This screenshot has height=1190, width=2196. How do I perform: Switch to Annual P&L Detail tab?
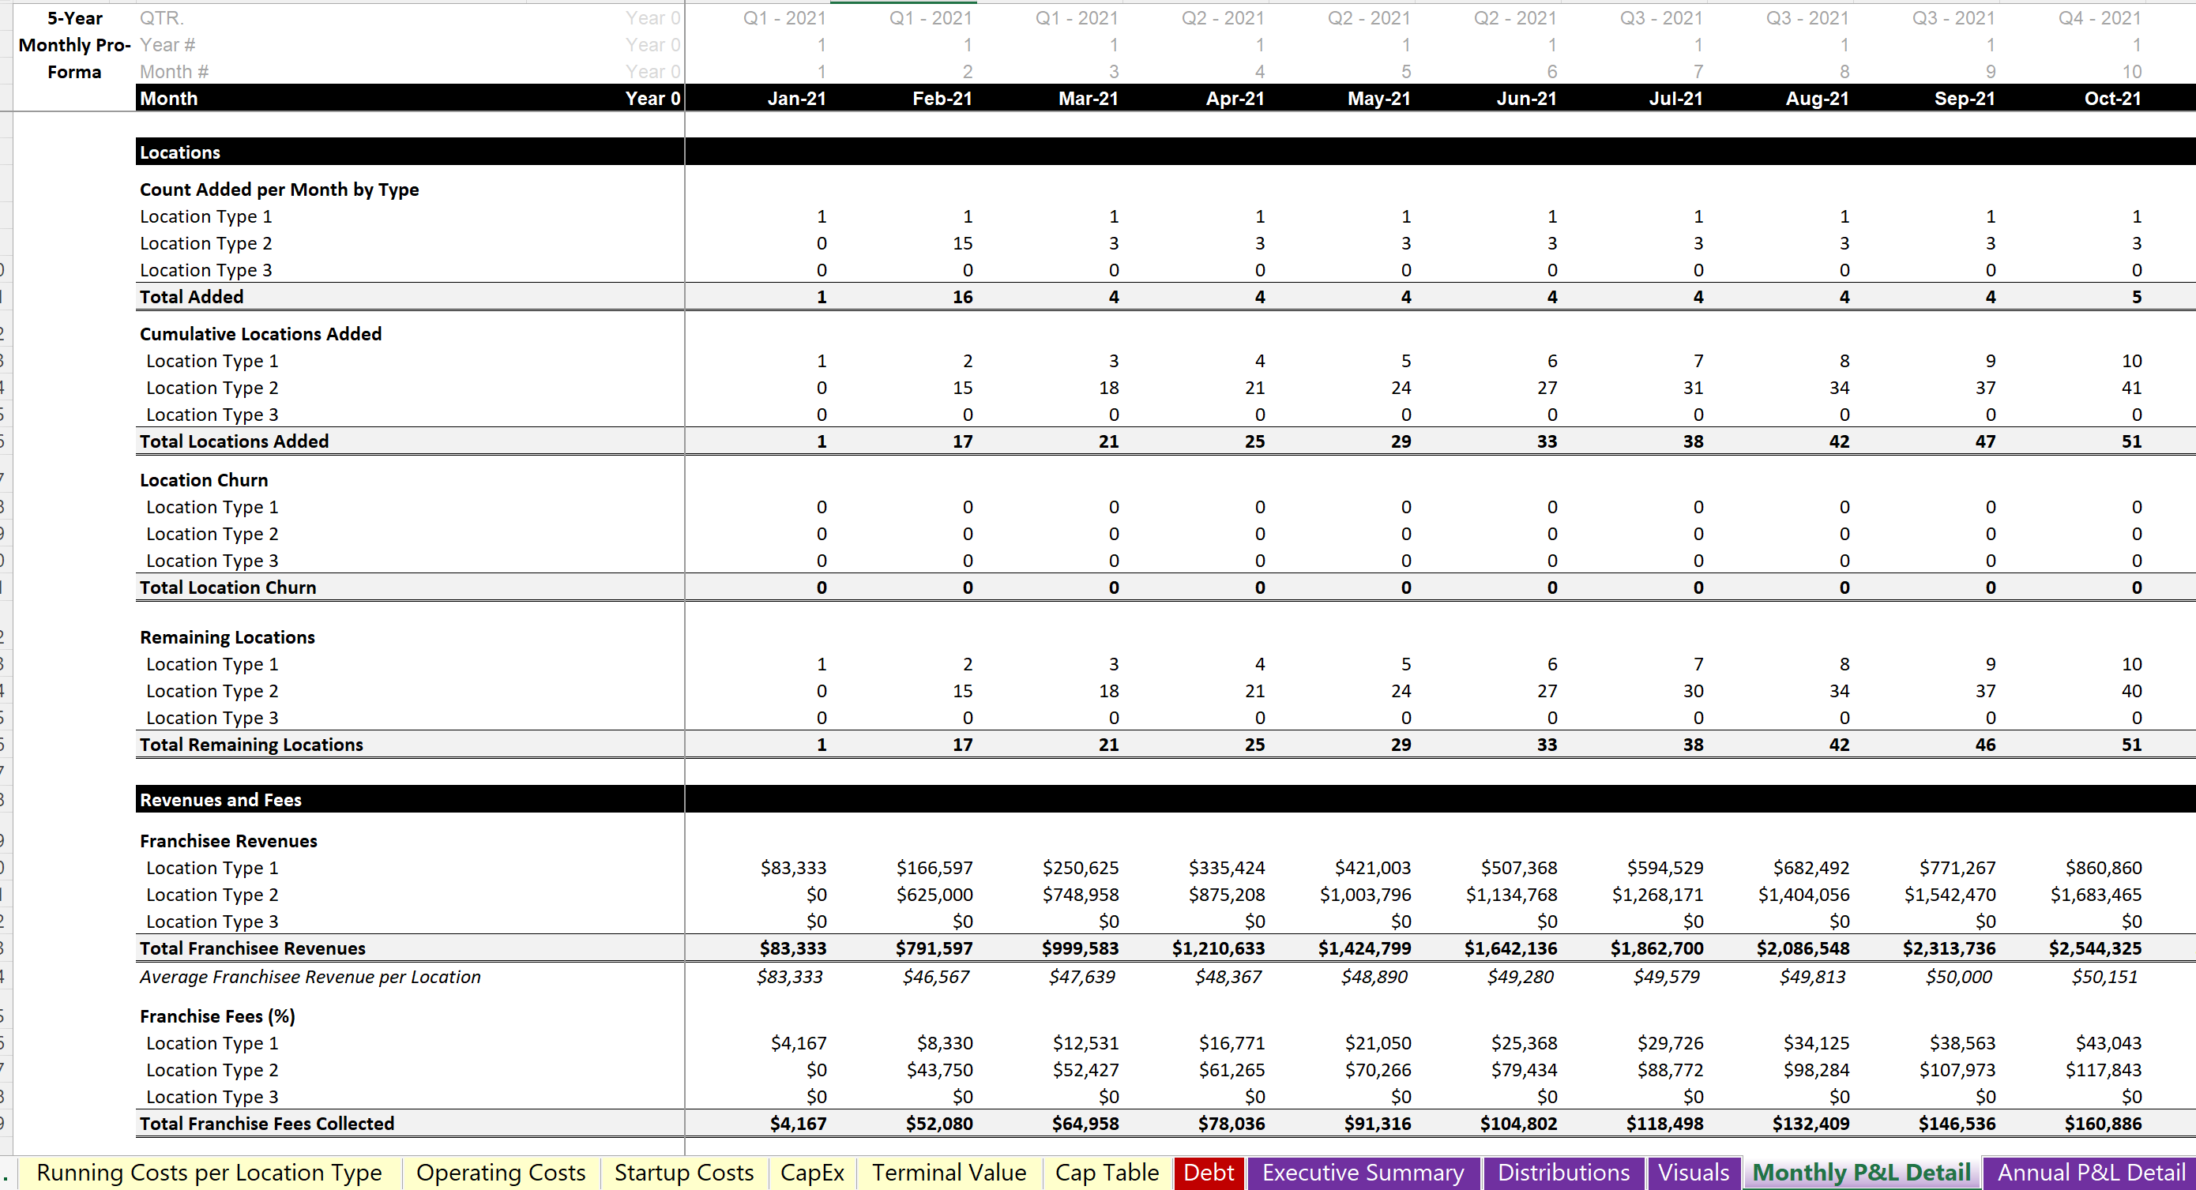[x=2091, y=1173]
